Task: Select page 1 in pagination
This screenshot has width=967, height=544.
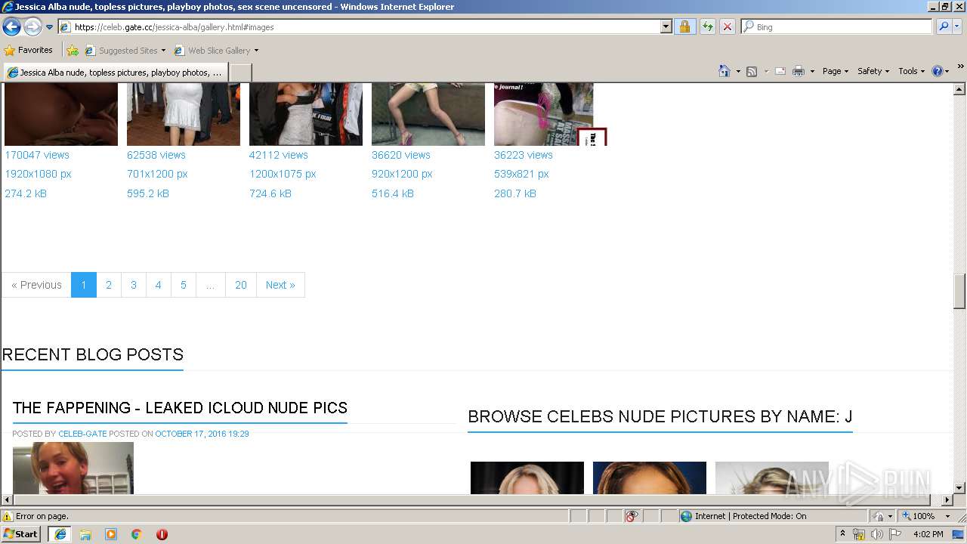Action: click(84, 285)
